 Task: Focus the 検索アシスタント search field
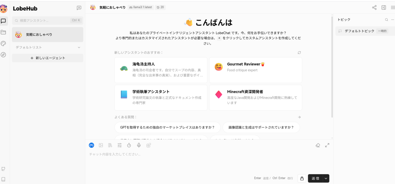48,20
